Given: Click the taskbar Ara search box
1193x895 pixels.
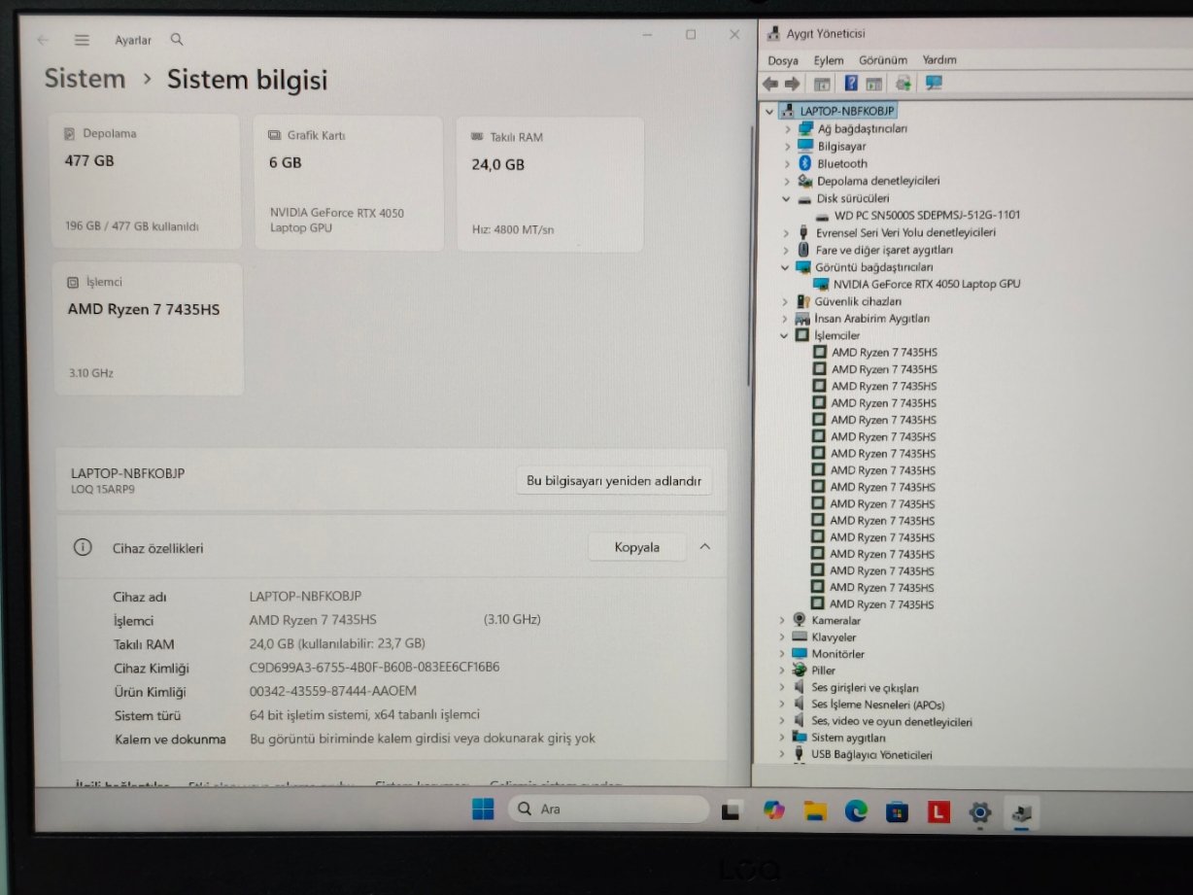Looking at the screenshot, I should coord(608,809).
